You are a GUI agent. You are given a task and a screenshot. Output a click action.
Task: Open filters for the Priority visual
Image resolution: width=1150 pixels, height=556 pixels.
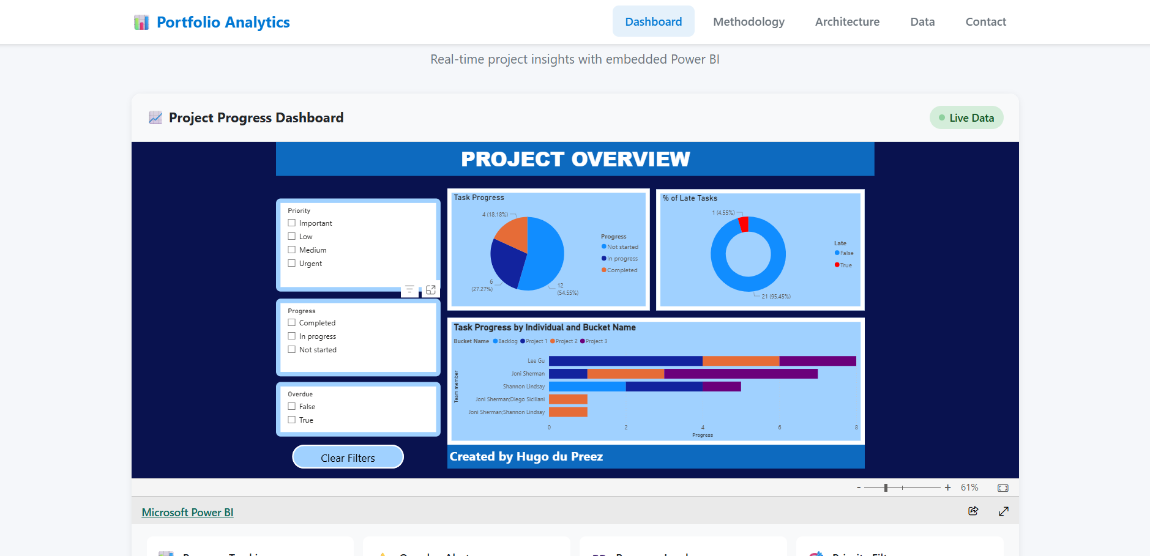(x=409, y=290)
